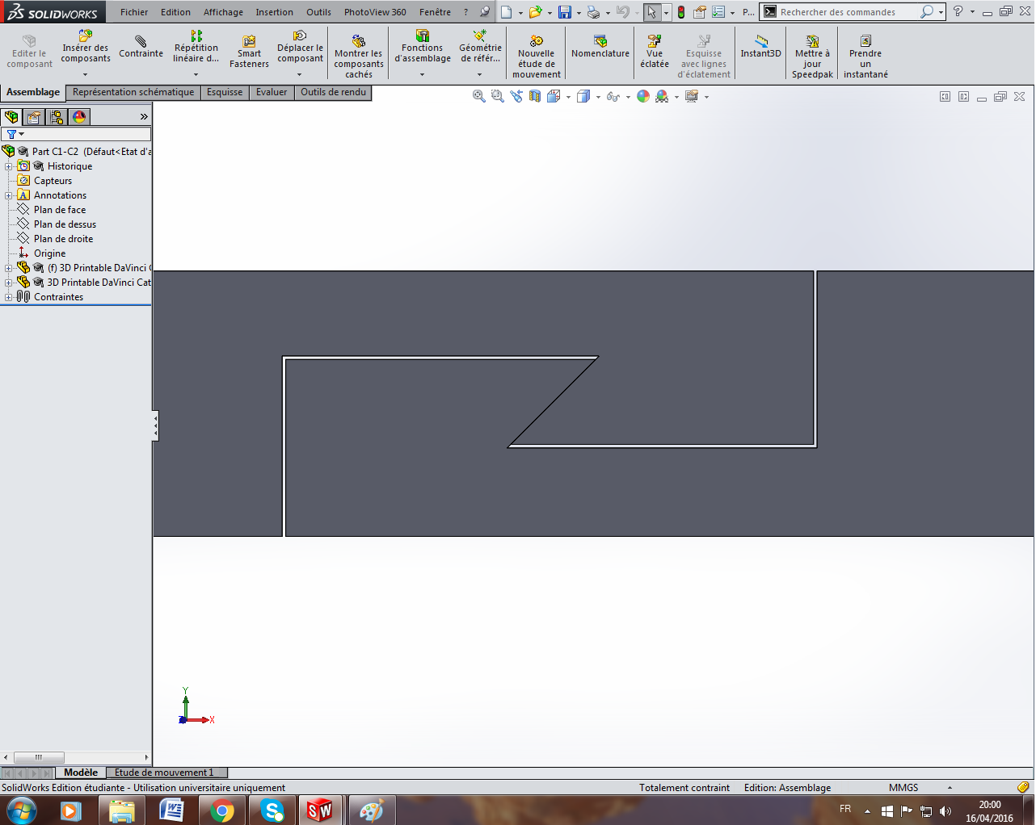Click Prendre un instantané
Screen dimensions: 1036x825
pos(865,57)
